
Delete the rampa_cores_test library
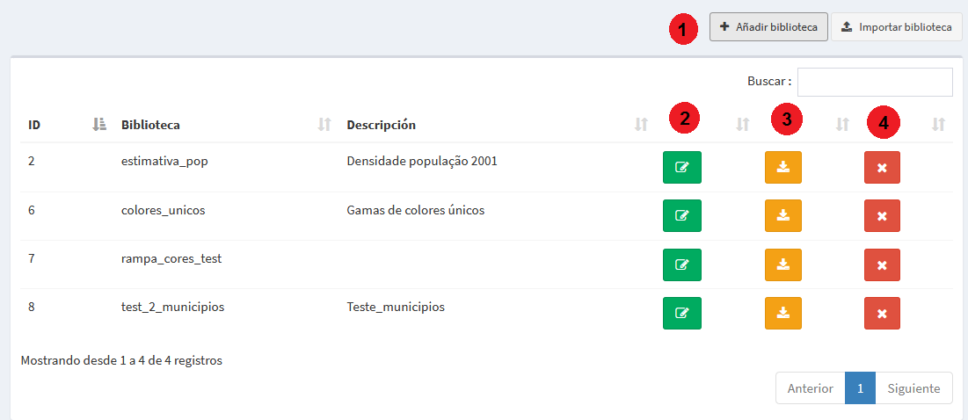(882, 264)
